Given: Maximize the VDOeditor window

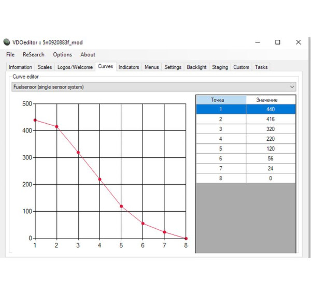Looking at the screenshot, I should (x=278, y=42).
